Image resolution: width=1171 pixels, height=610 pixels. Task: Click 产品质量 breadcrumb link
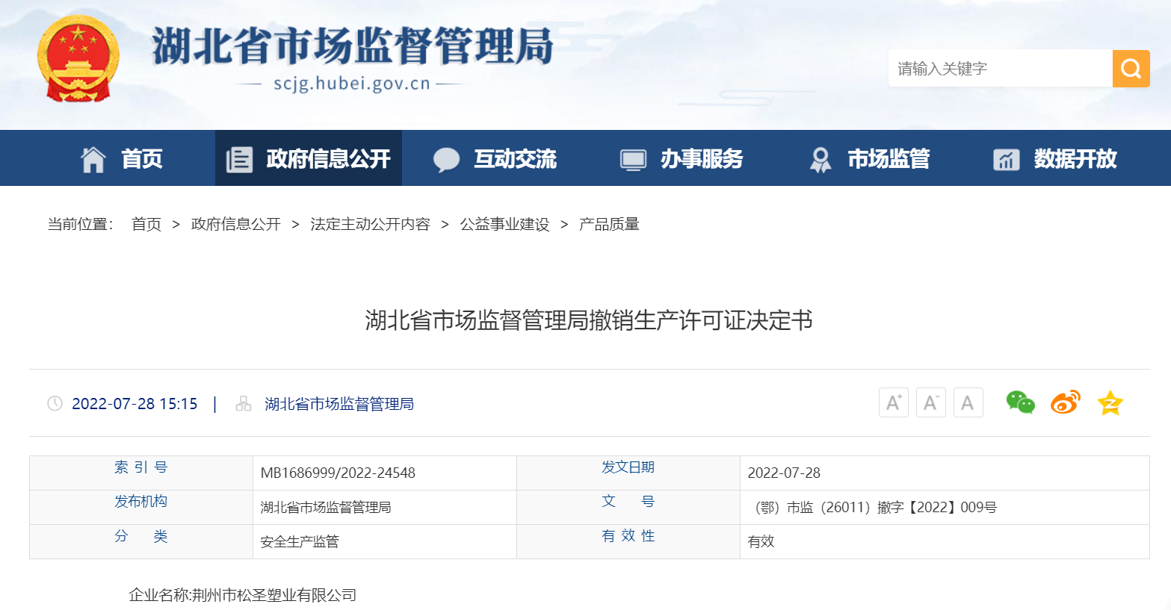point(609,225)
